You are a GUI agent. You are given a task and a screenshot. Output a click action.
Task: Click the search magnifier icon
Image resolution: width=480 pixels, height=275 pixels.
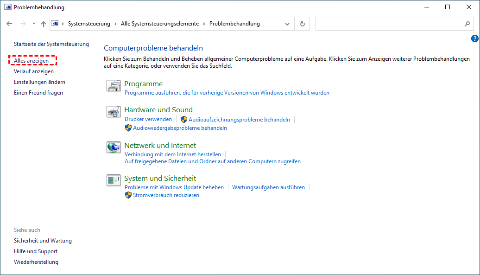pyautogui.click(x=467, y=24)
